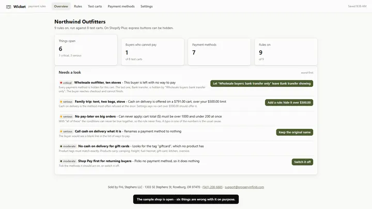This screenshot has height=209, width=372.
Task: Click moderate badge on gift cards row
Action: click(x=68, y=146)
